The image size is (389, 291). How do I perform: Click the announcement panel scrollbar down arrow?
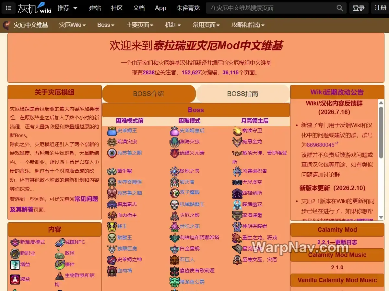point(381,217)
